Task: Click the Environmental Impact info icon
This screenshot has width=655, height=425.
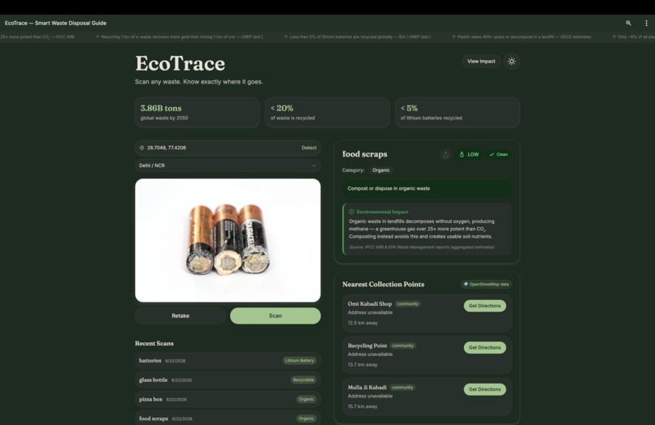Action: (351, 212)
